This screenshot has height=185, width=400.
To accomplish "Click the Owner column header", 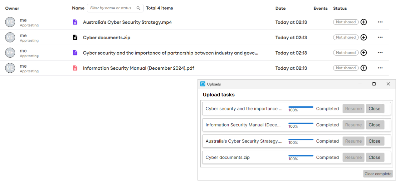I will [12, 8].
